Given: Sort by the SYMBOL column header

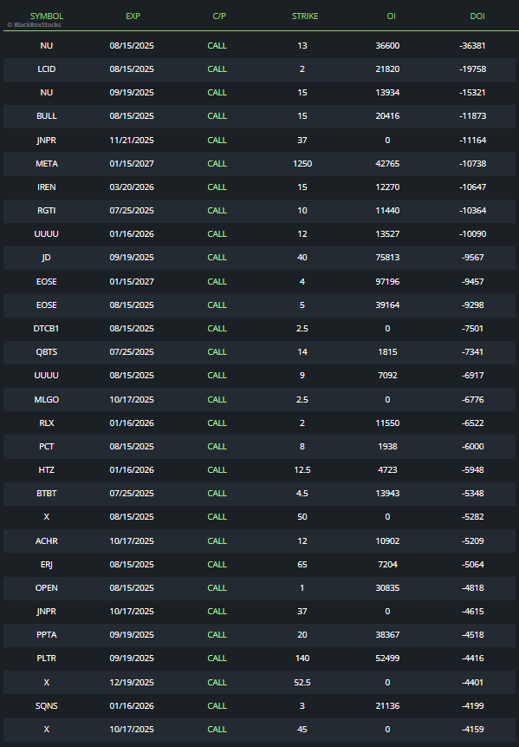Looking at the screenshot, I should tap(47, 16).
